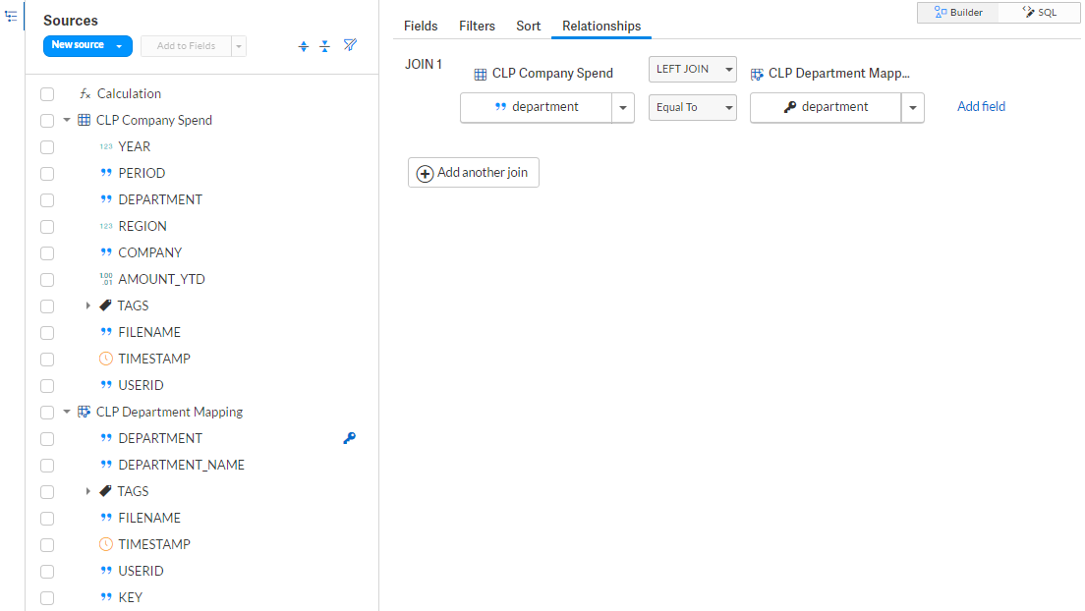Click the Add field link
This screenshot has width=1085, height=611.
pos(981,106)
